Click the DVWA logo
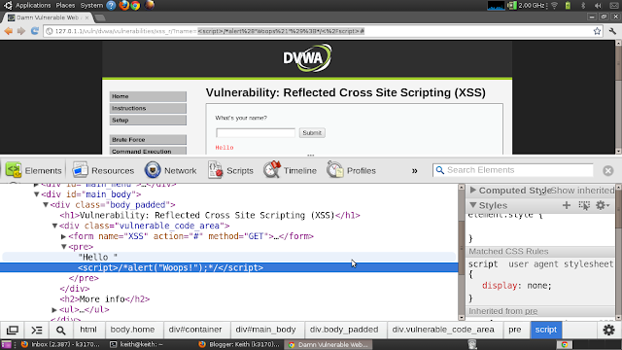Image resolution: width=622 pixels, height=350 pixels. click(x=307, y=58)
